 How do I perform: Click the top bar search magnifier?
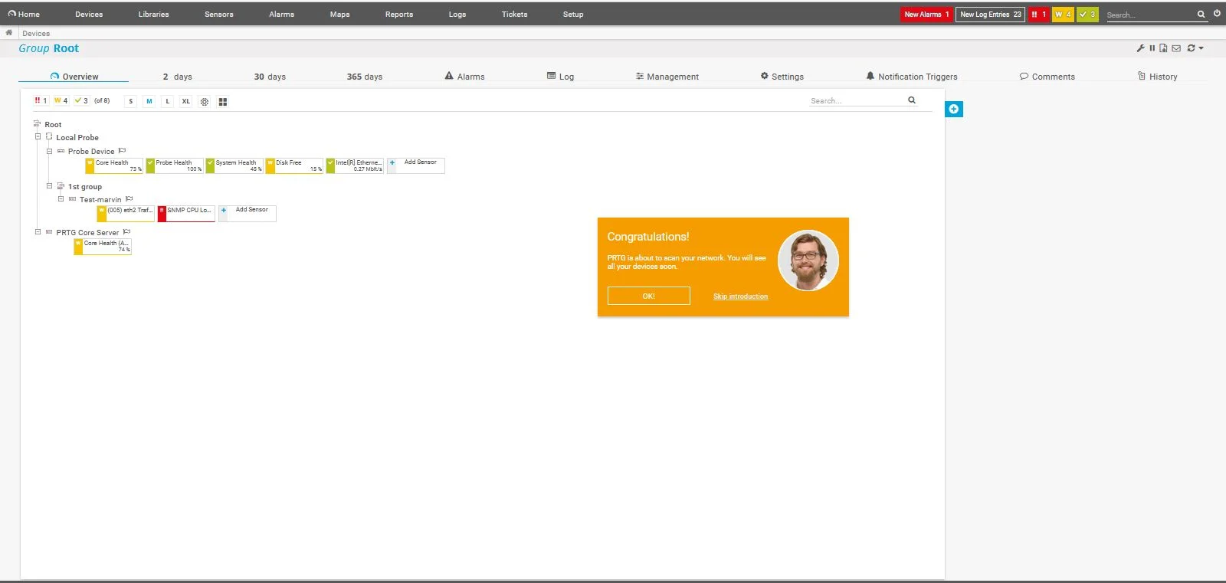tap(1201, 15)
